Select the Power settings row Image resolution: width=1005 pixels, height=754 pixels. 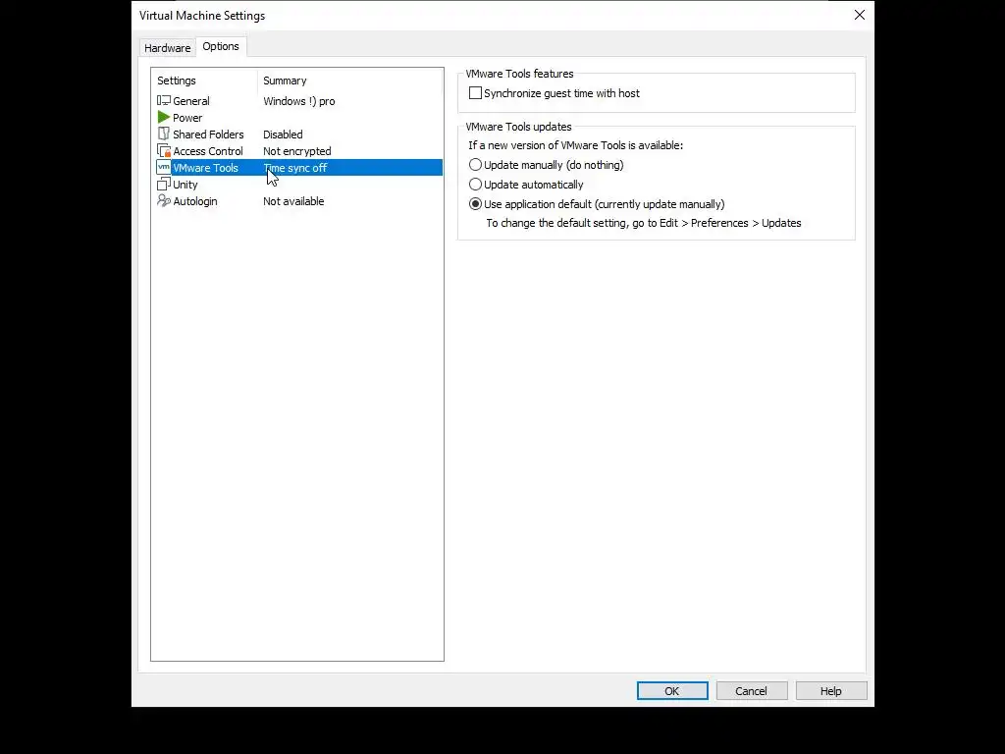click(297, 118)
